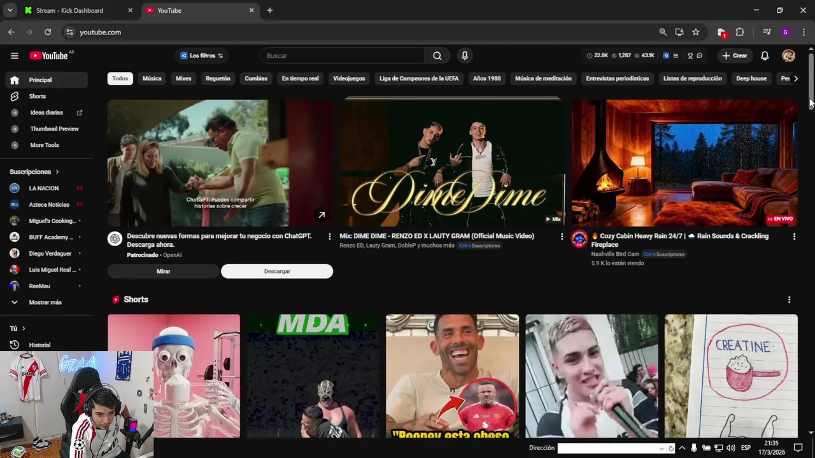
Task: Select the Cumbias filter chip
Action: (256, 78)
